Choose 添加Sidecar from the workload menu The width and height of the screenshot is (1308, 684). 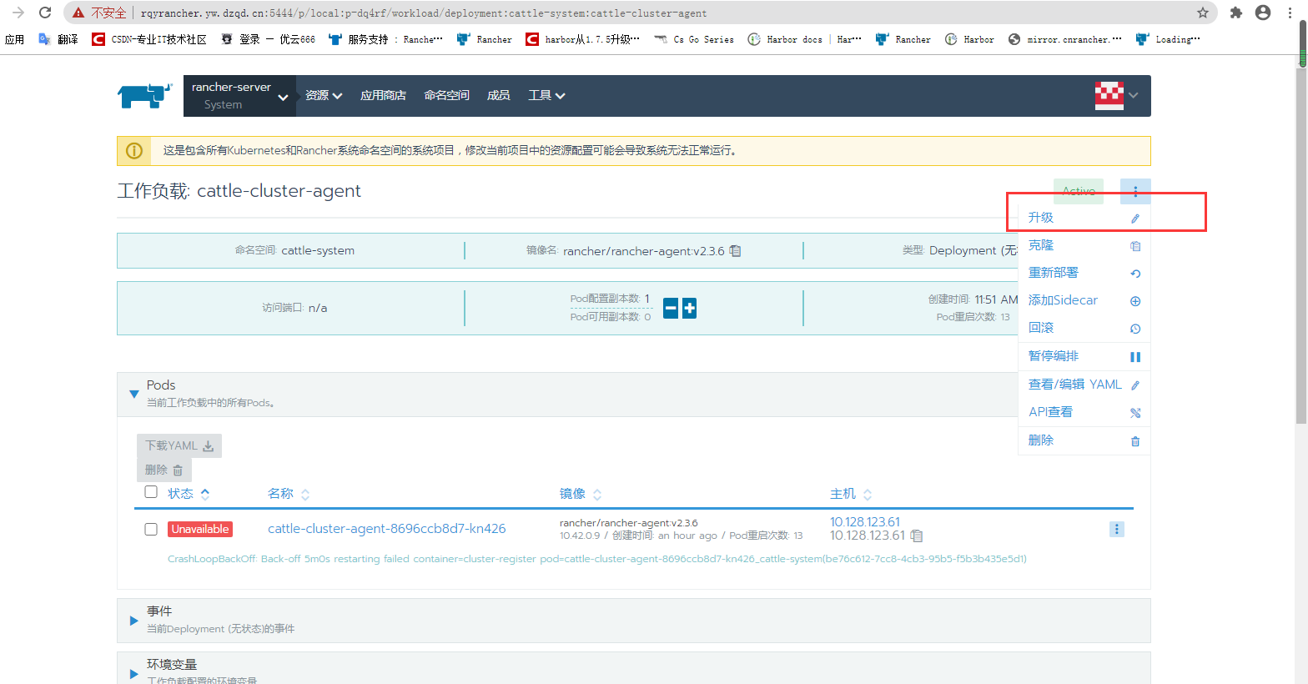click(x=1084, y=300)
